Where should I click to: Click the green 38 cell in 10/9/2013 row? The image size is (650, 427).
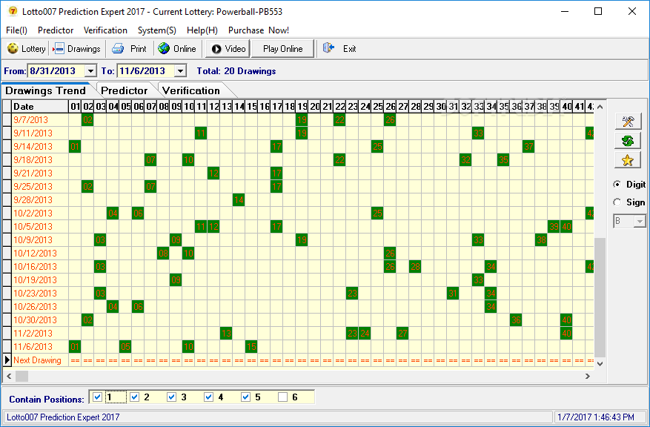click(541, 239)
